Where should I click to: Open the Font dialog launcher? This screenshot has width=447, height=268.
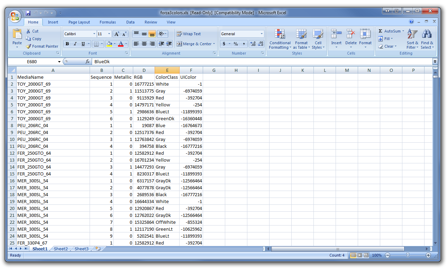(127, 53)
